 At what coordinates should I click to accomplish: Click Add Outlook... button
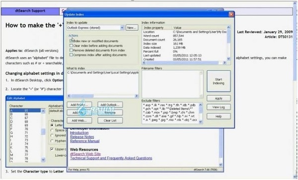(110, 105)
